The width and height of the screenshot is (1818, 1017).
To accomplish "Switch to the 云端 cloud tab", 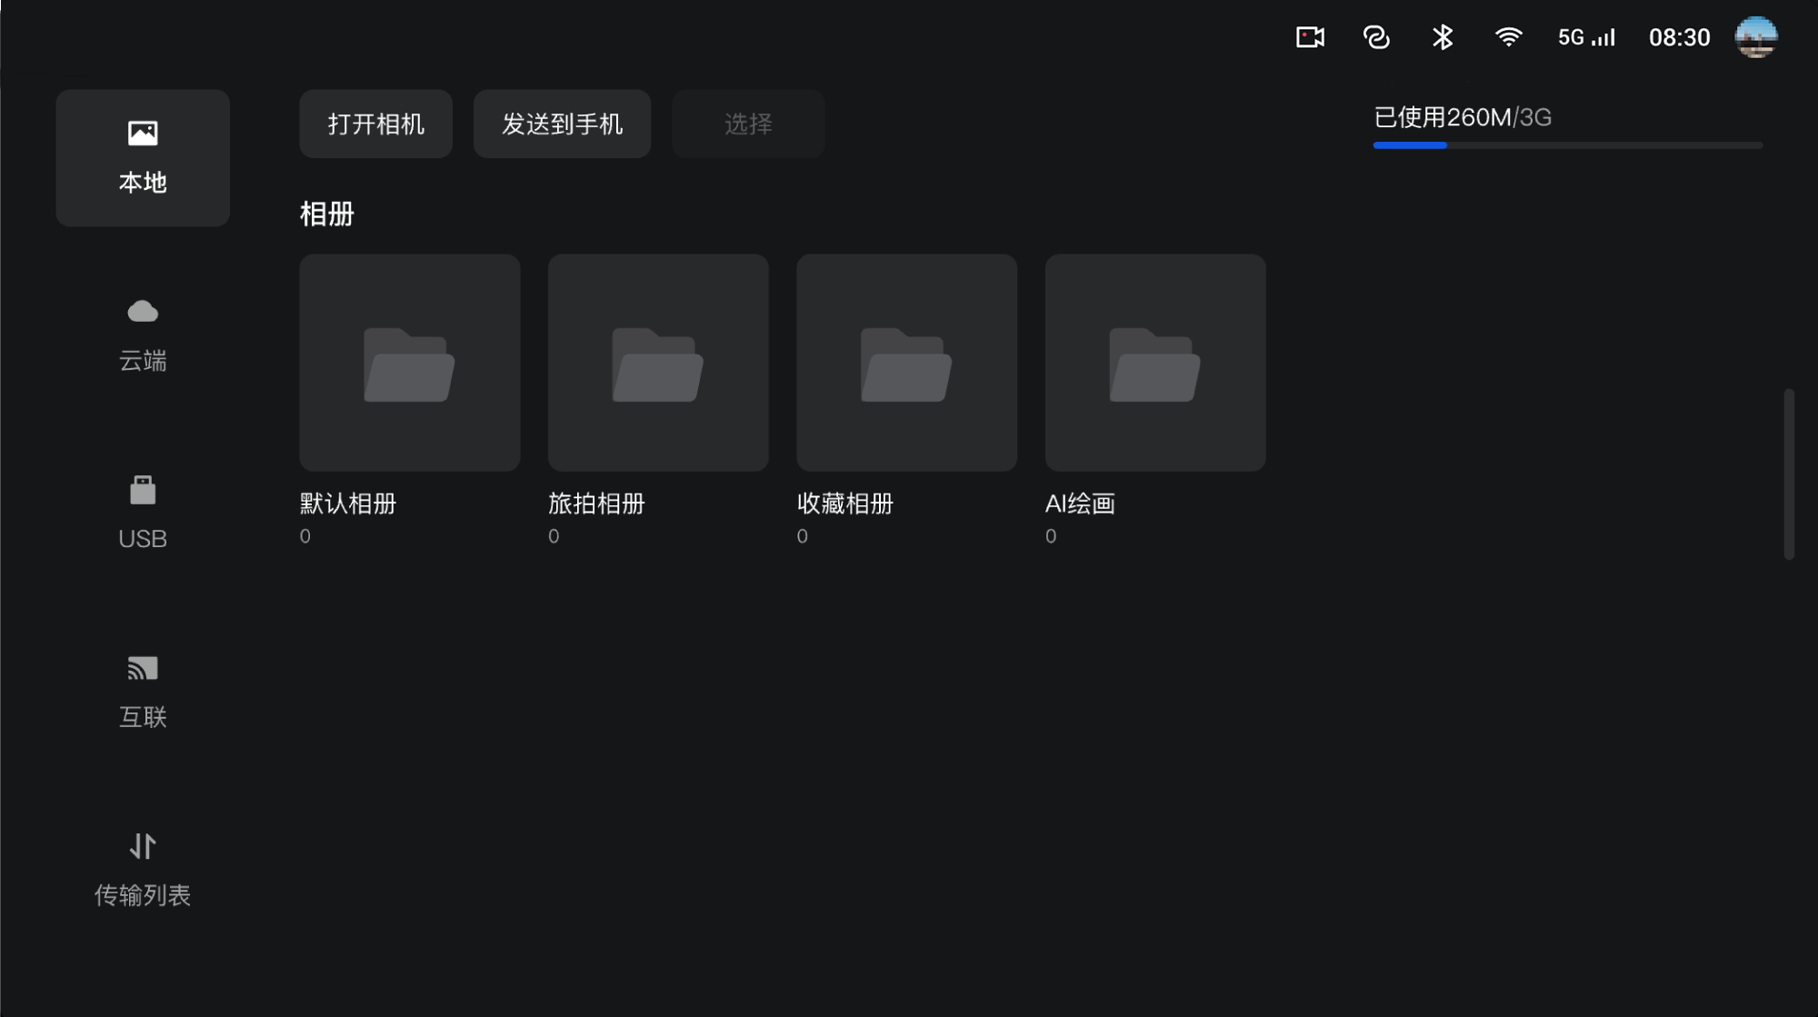I will click(x=143, y=334).
